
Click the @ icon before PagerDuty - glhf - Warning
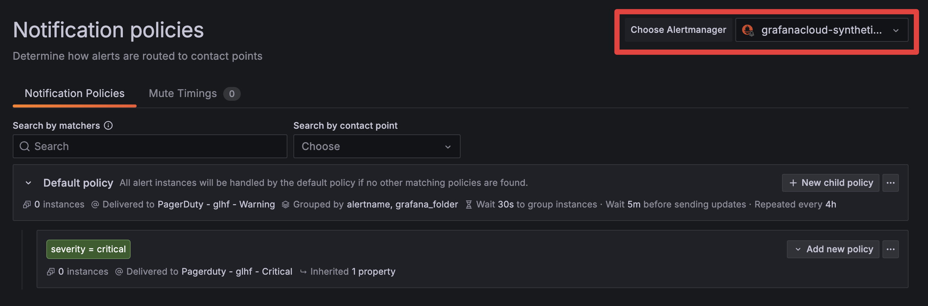pyautogui.click(x=95, y=204)
